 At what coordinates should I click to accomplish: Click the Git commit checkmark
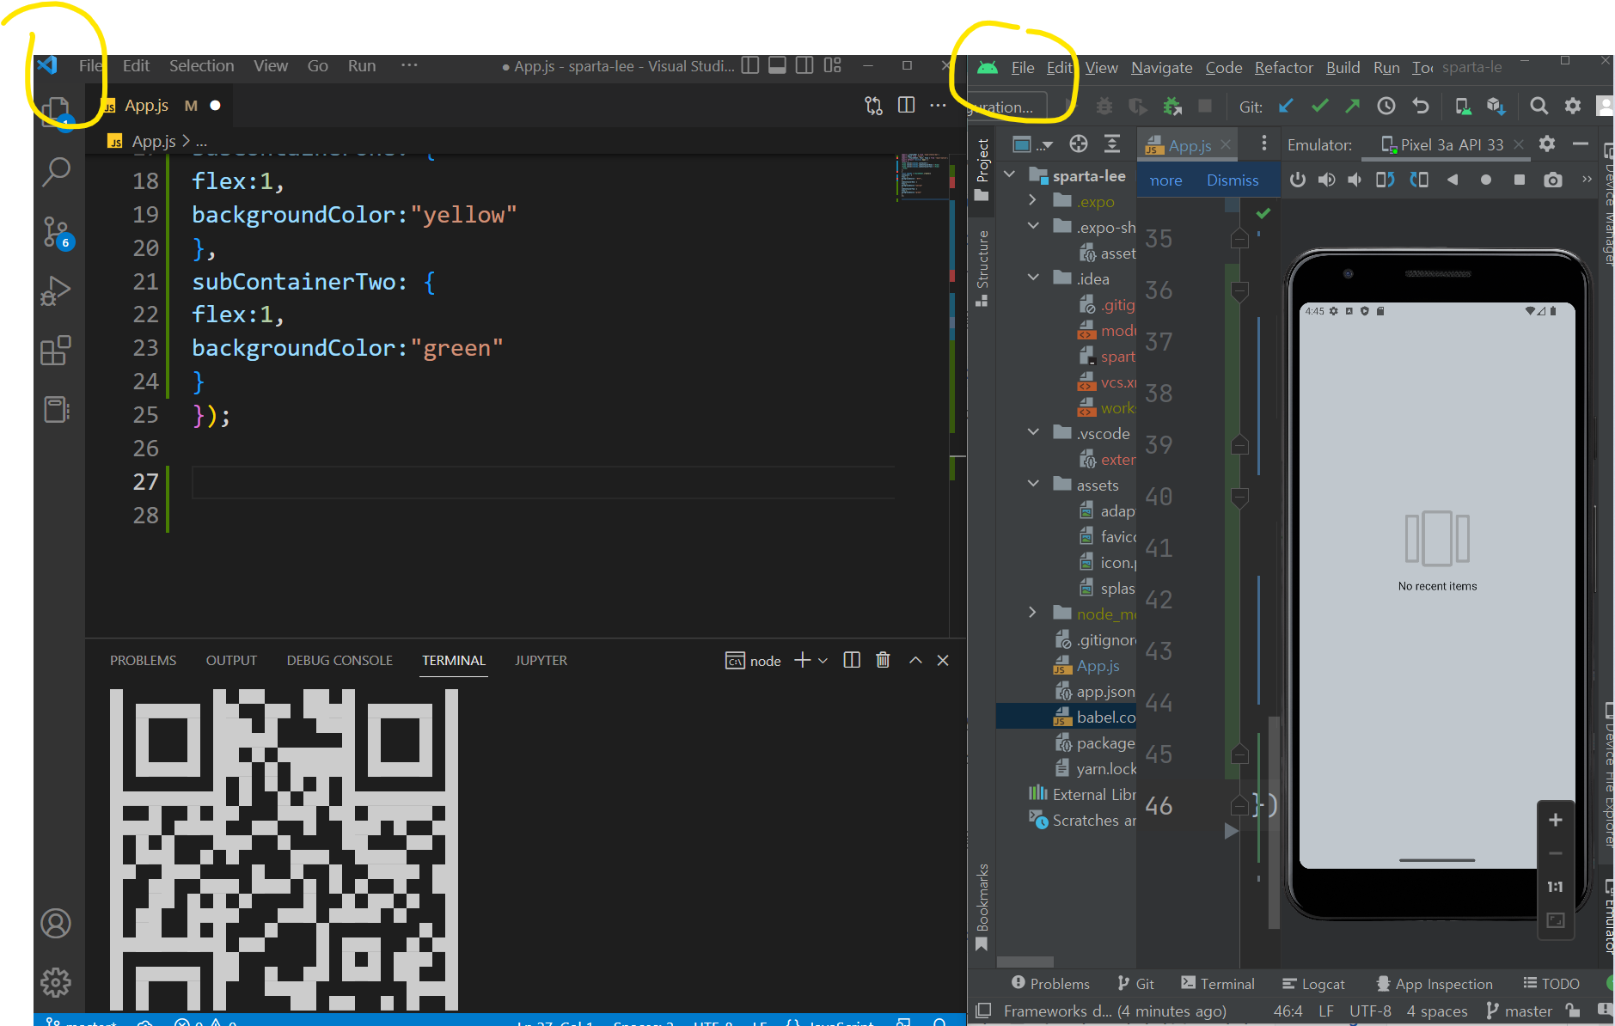1319,106
